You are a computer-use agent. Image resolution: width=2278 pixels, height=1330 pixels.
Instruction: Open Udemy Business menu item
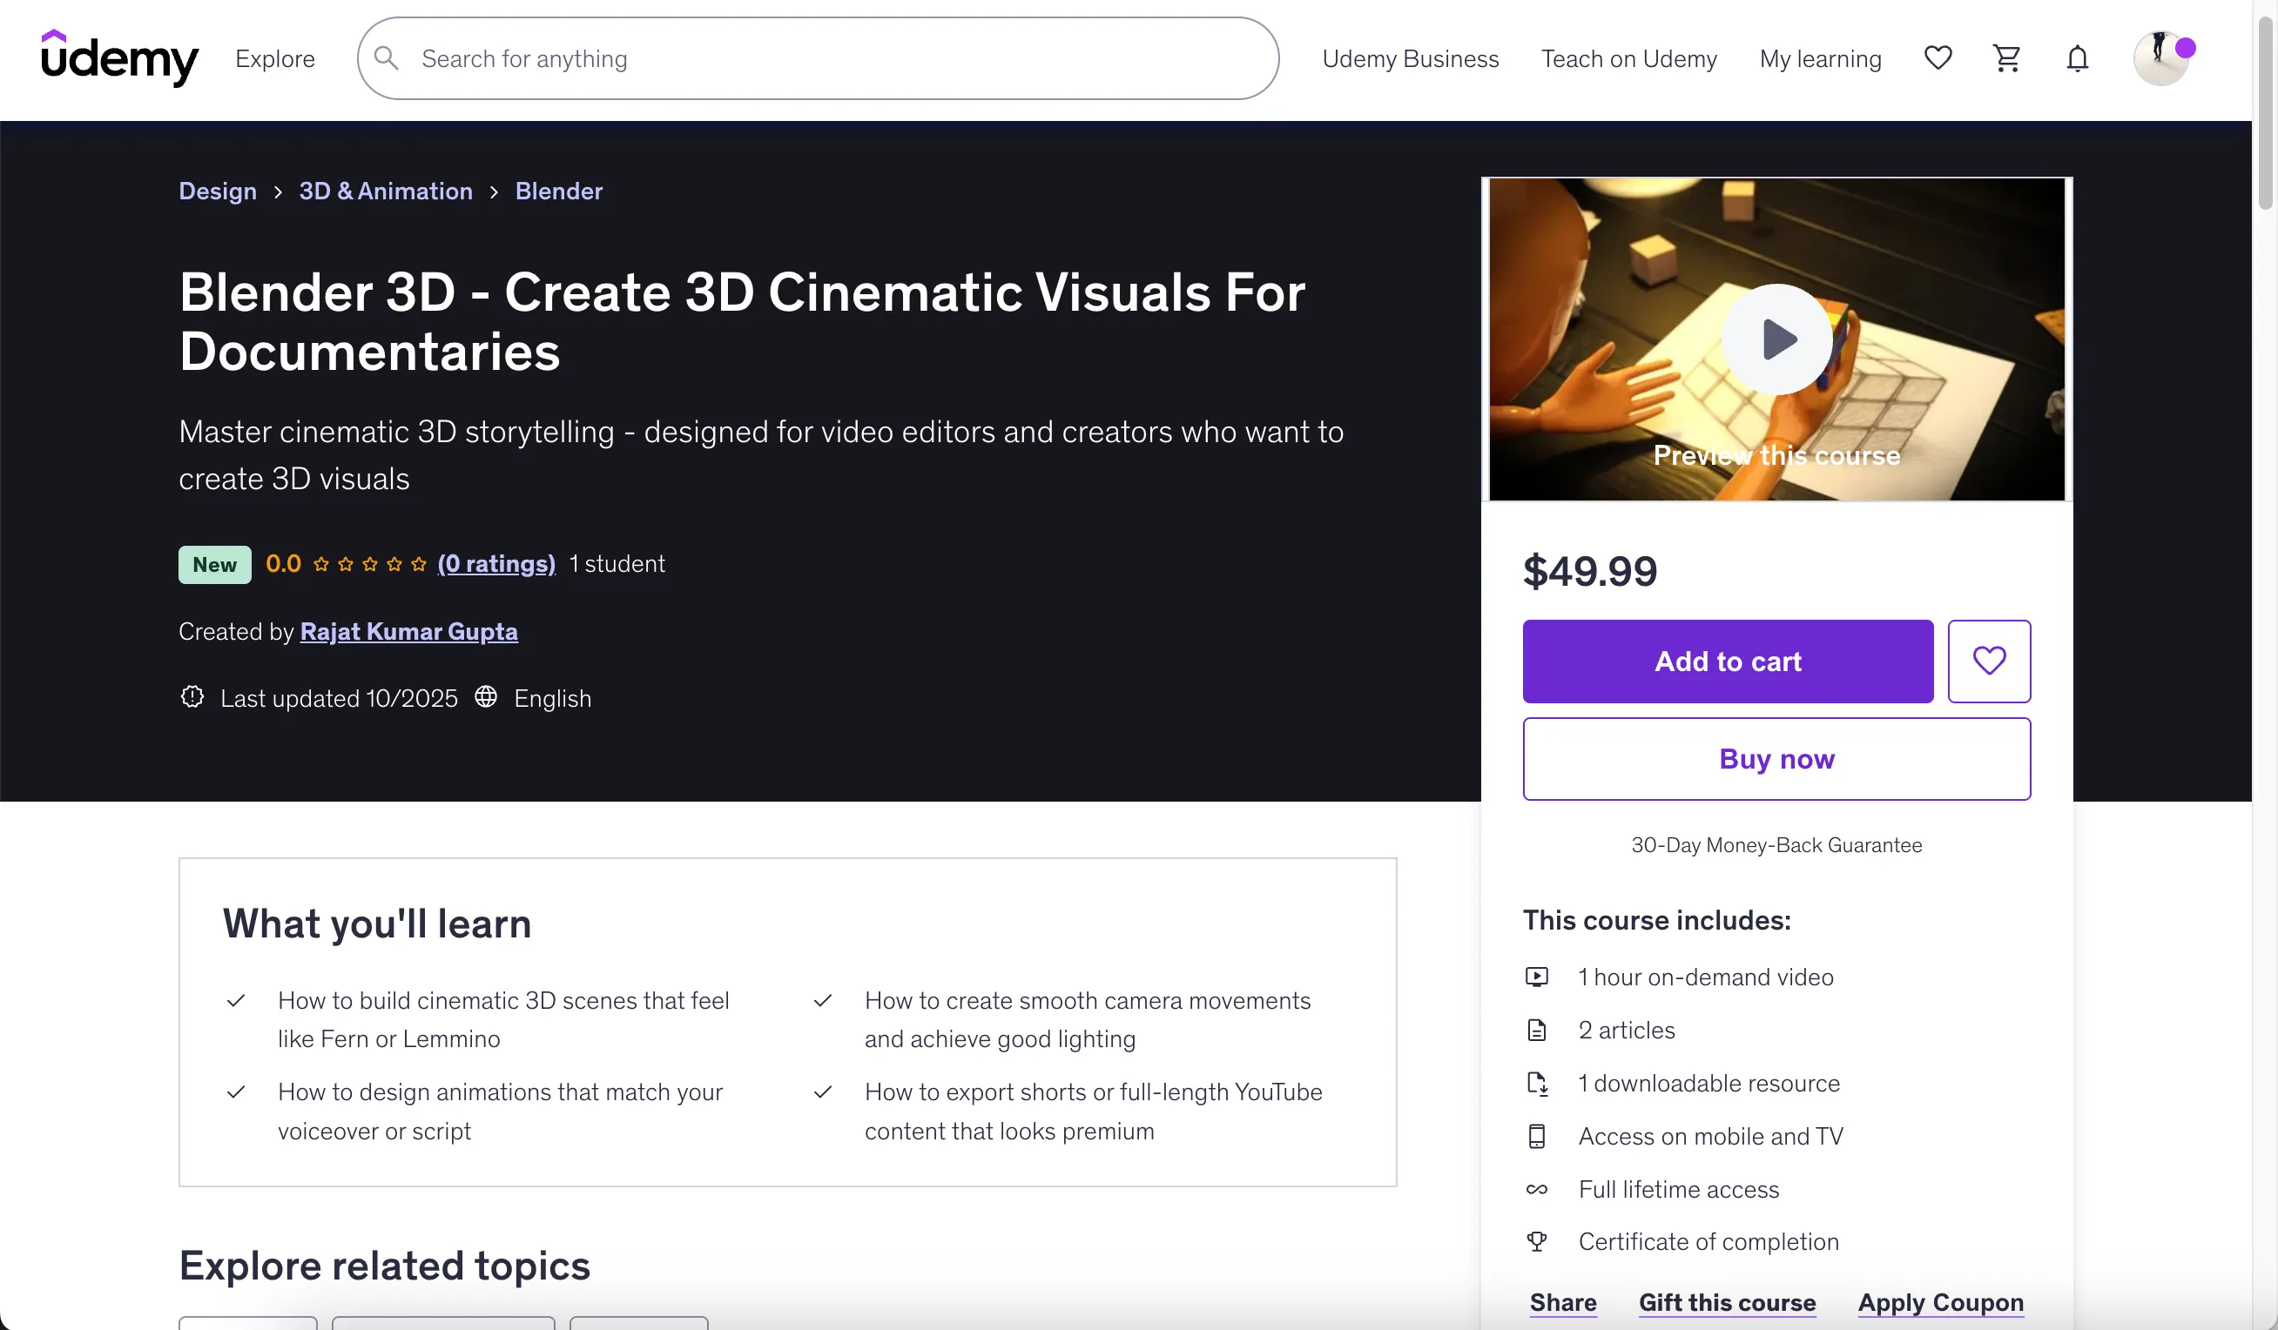click(x=1410, y=58)
